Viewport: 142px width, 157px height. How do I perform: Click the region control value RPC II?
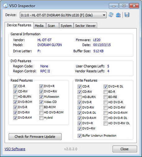pos(45,71)
